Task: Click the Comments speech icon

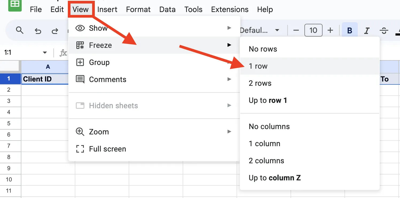Action: pyautogui.click(x=80, y=79)
